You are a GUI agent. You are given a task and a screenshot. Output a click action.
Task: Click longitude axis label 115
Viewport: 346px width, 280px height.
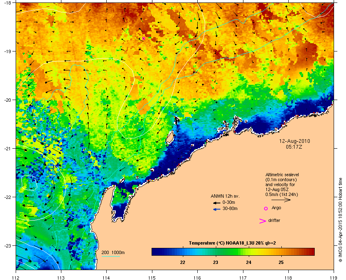(x=152, y=278)
